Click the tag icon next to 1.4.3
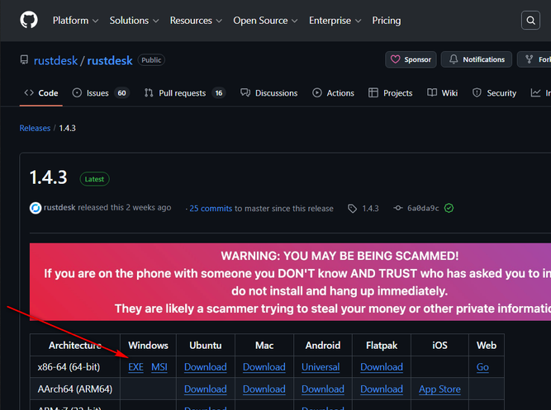Image resolution: width=551 pixels, height=410 pixels. tap(352, 209)
